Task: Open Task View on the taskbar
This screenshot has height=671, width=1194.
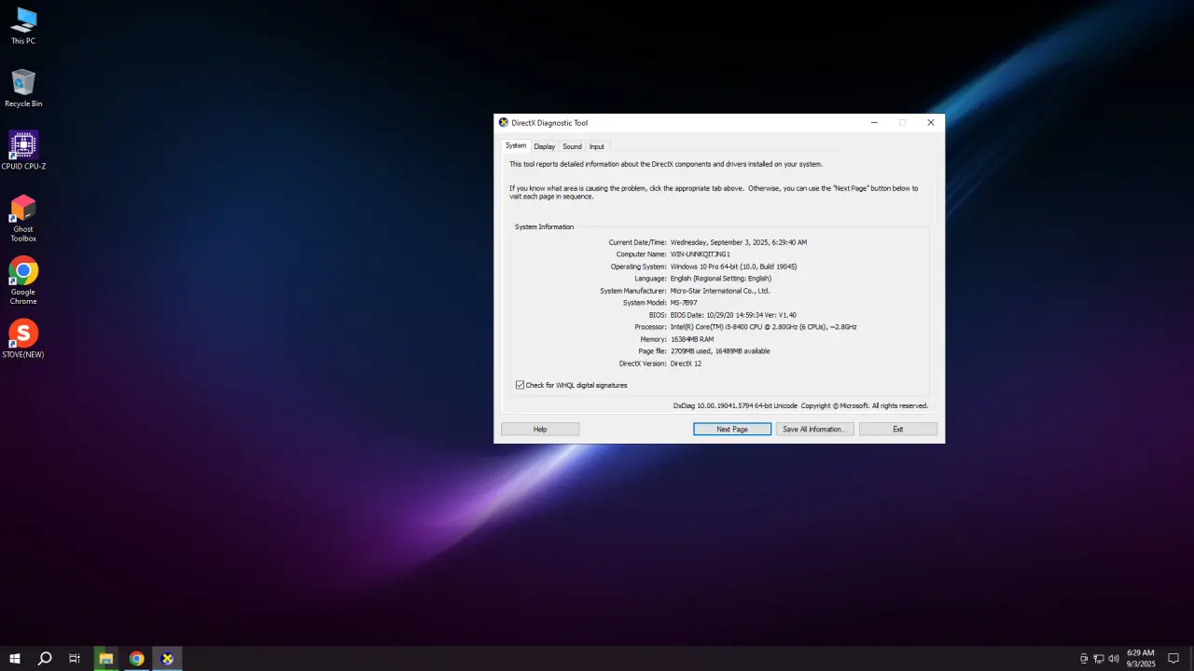Action: 75,659
